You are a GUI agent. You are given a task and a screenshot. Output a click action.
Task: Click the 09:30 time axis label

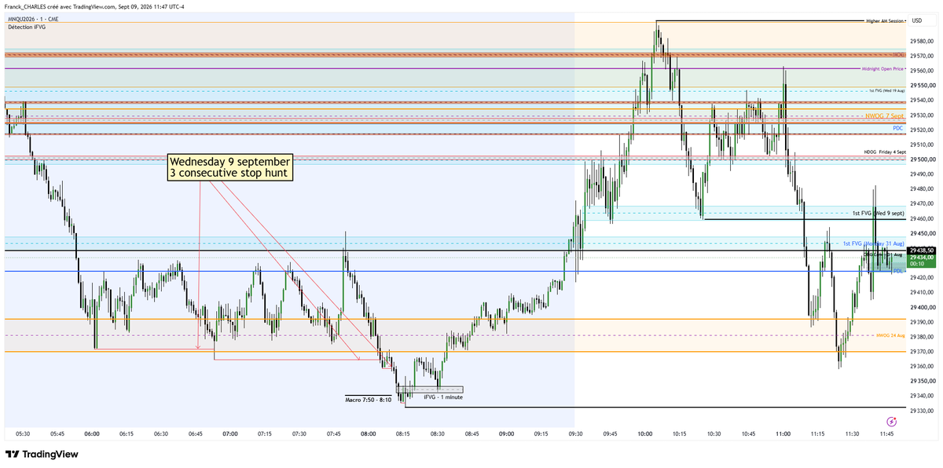(x=575, y=433)
